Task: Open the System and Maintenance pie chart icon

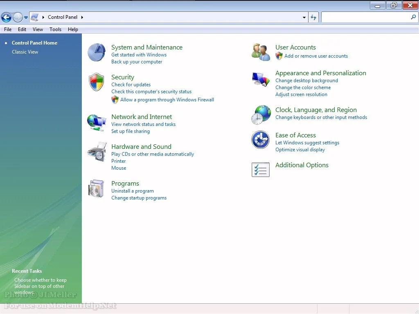Action: click(x=97, y=53)
